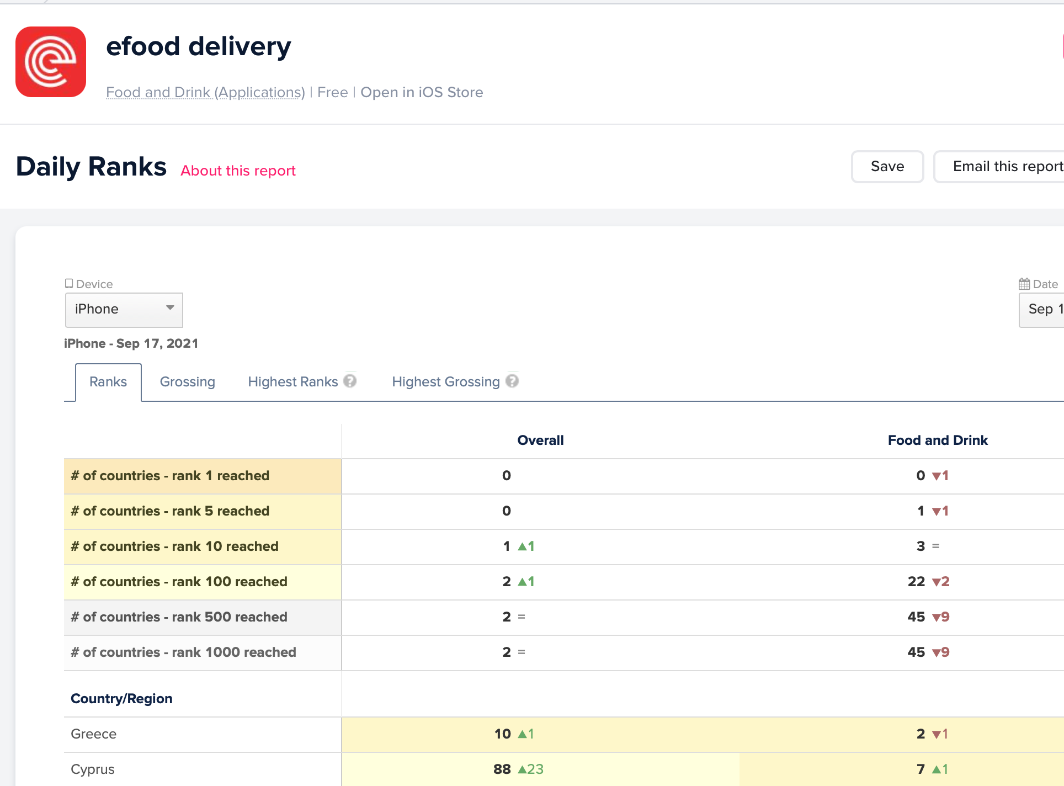The height and width of the screenshot is (786, 1064).
Task: Click the Daily Ranks heading
Action: pyautogui.click(x=91, y=167)
